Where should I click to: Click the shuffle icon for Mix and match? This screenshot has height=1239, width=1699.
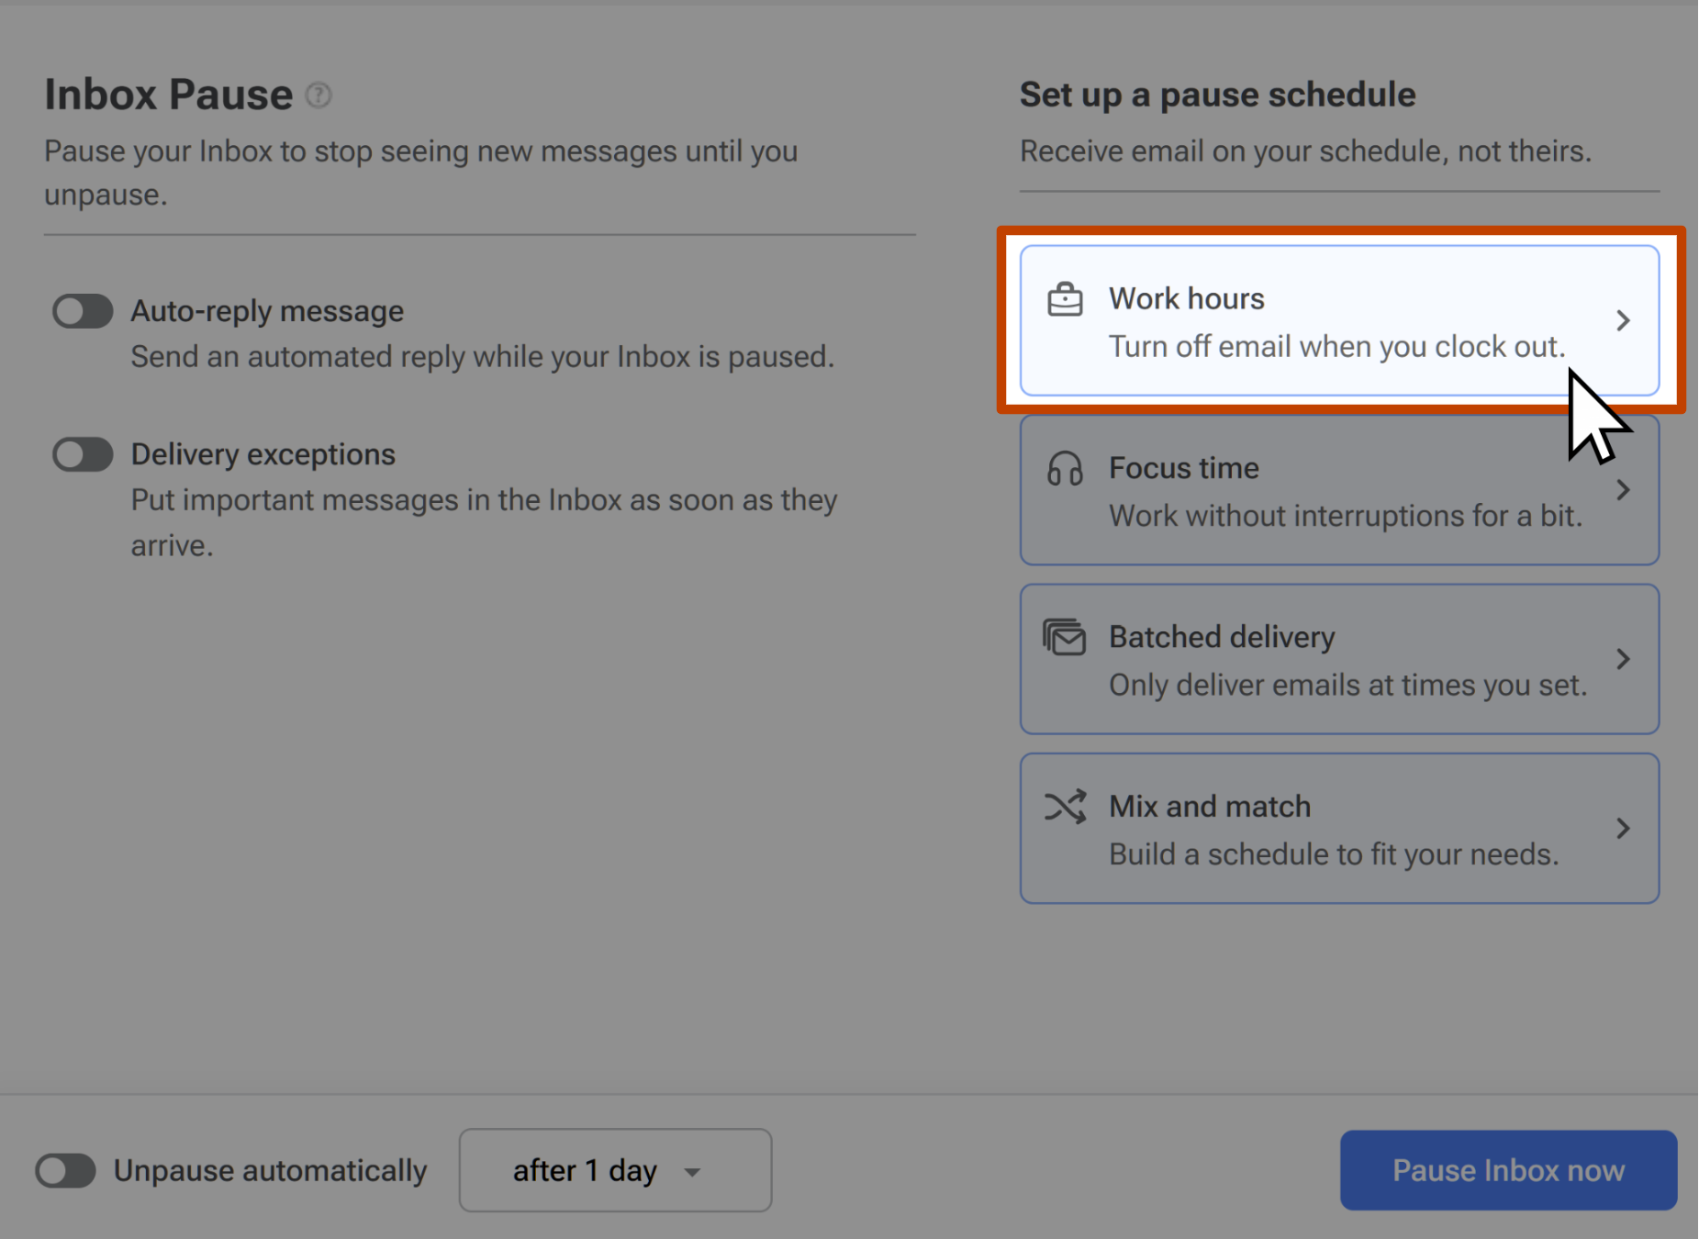(1065, 807)
